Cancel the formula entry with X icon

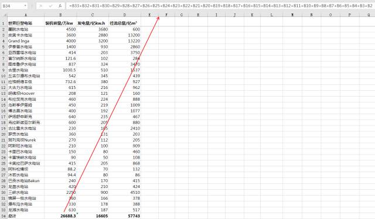click(x=41, y=6)
